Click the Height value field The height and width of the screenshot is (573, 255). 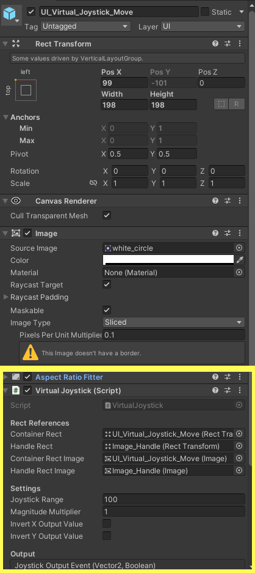173,105
